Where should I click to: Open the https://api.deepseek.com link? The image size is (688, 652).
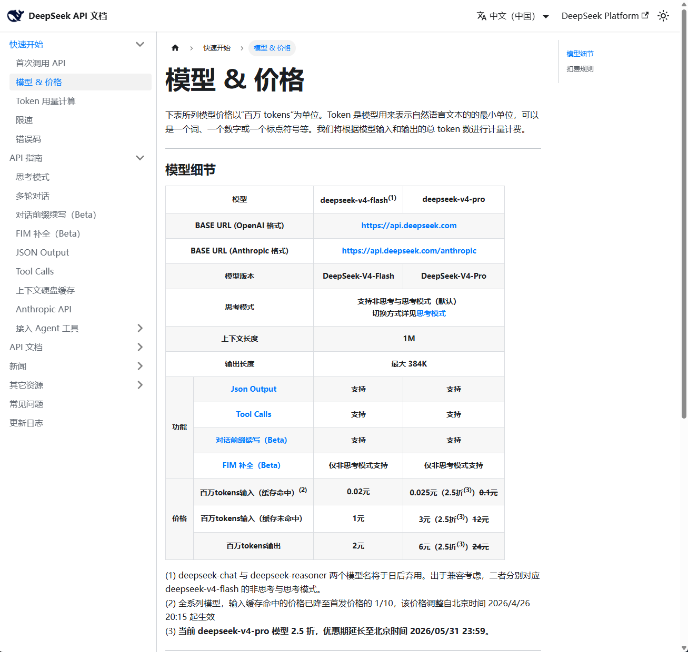coord(409,225)
